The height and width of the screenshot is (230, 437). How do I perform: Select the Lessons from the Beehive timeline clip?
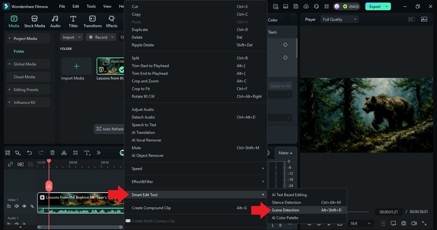pos(80,203)
